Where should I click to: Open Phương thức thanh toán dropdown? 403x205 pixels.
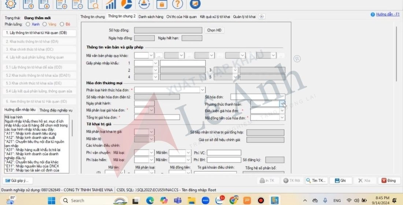click(282, 104)
